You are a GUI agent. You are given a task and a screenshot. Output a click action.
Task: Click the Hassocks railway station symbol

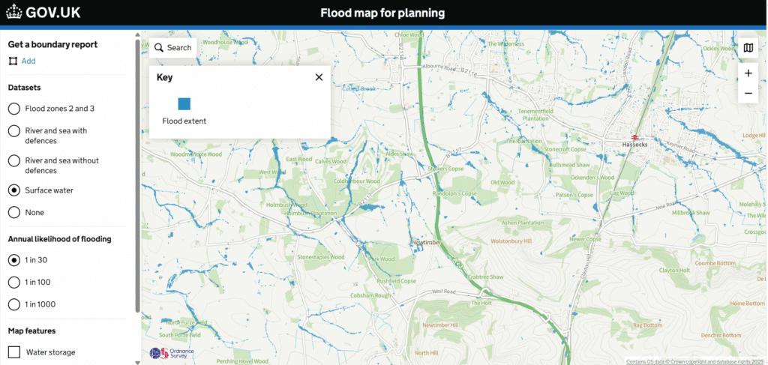635,138
